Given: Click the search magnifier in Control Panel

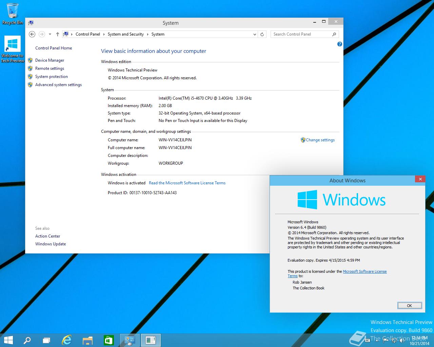Looking at the screenshot, I should pos(334,34).
